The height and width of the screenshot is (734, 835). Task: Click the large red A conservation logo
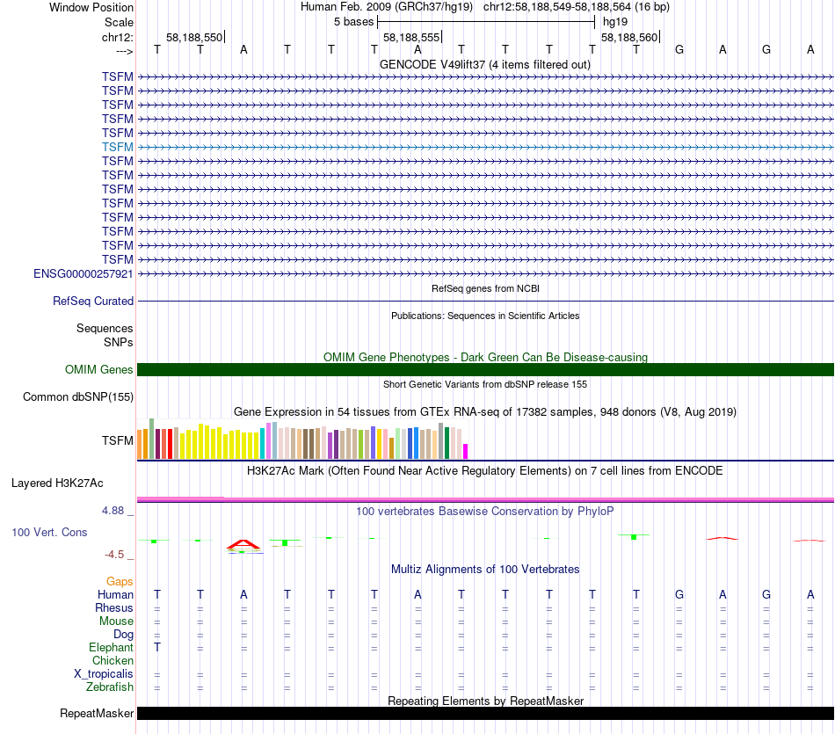[x=243, y=544]
